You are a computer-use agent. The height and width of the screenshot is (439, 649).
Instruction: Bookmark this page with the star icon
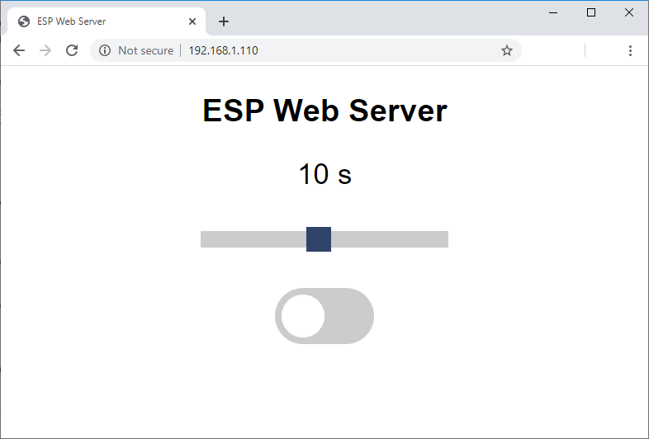[507, 50]
